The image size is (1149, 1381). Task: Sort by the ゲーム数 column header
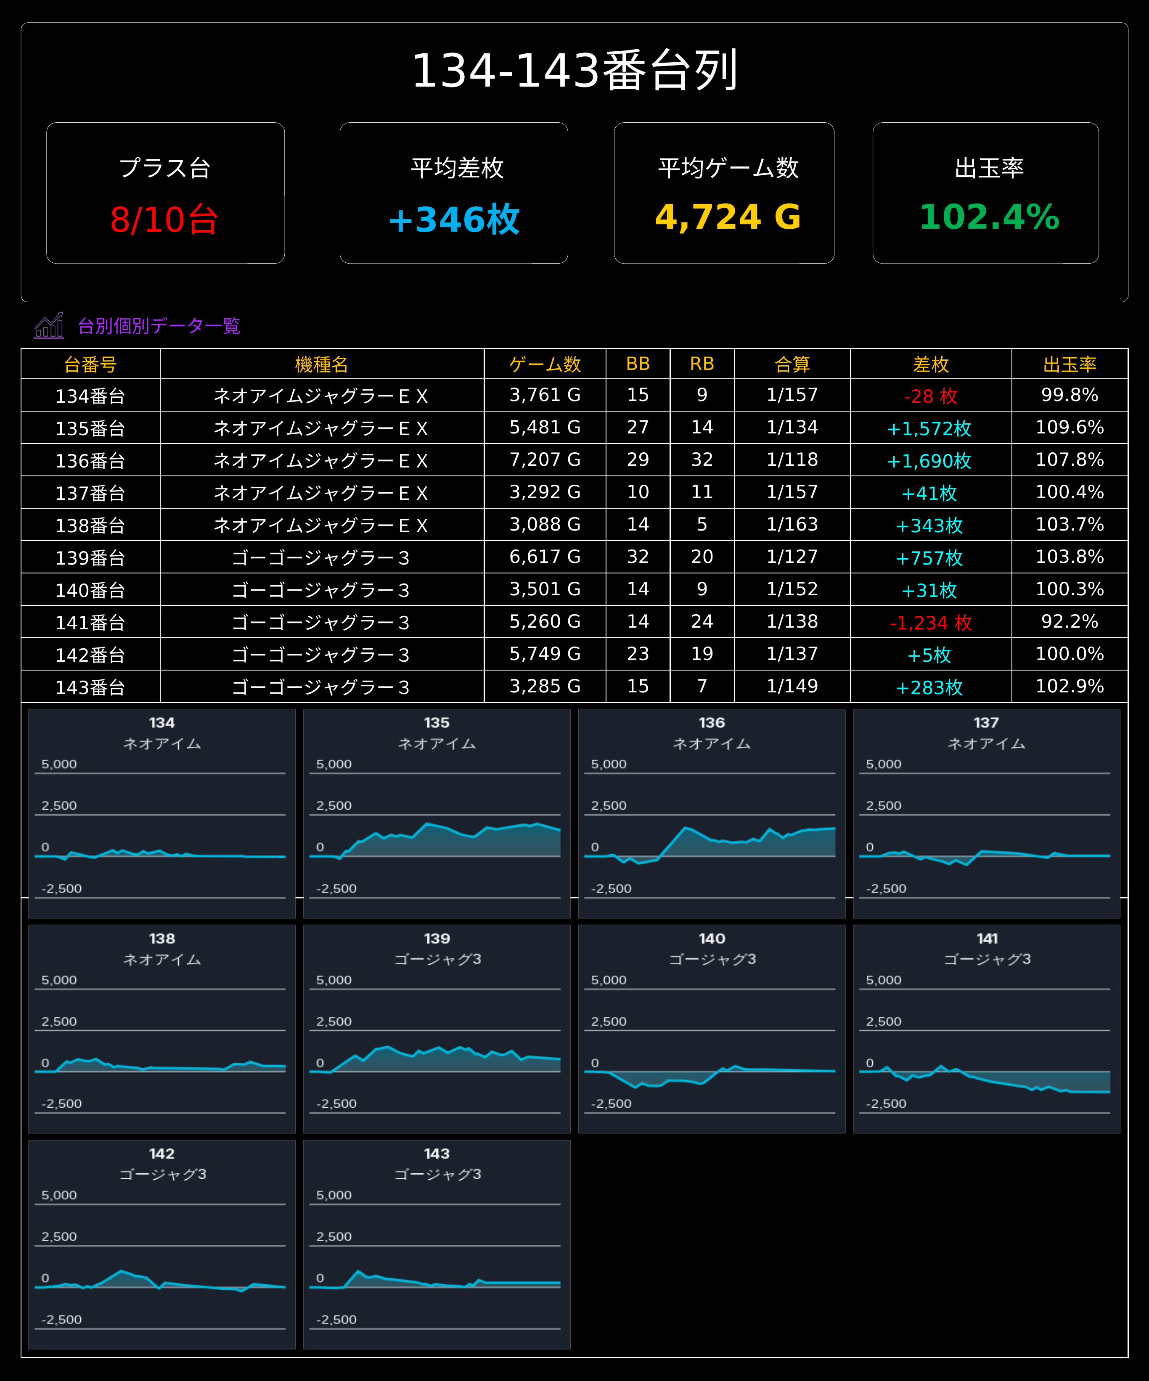coord(545,364)
